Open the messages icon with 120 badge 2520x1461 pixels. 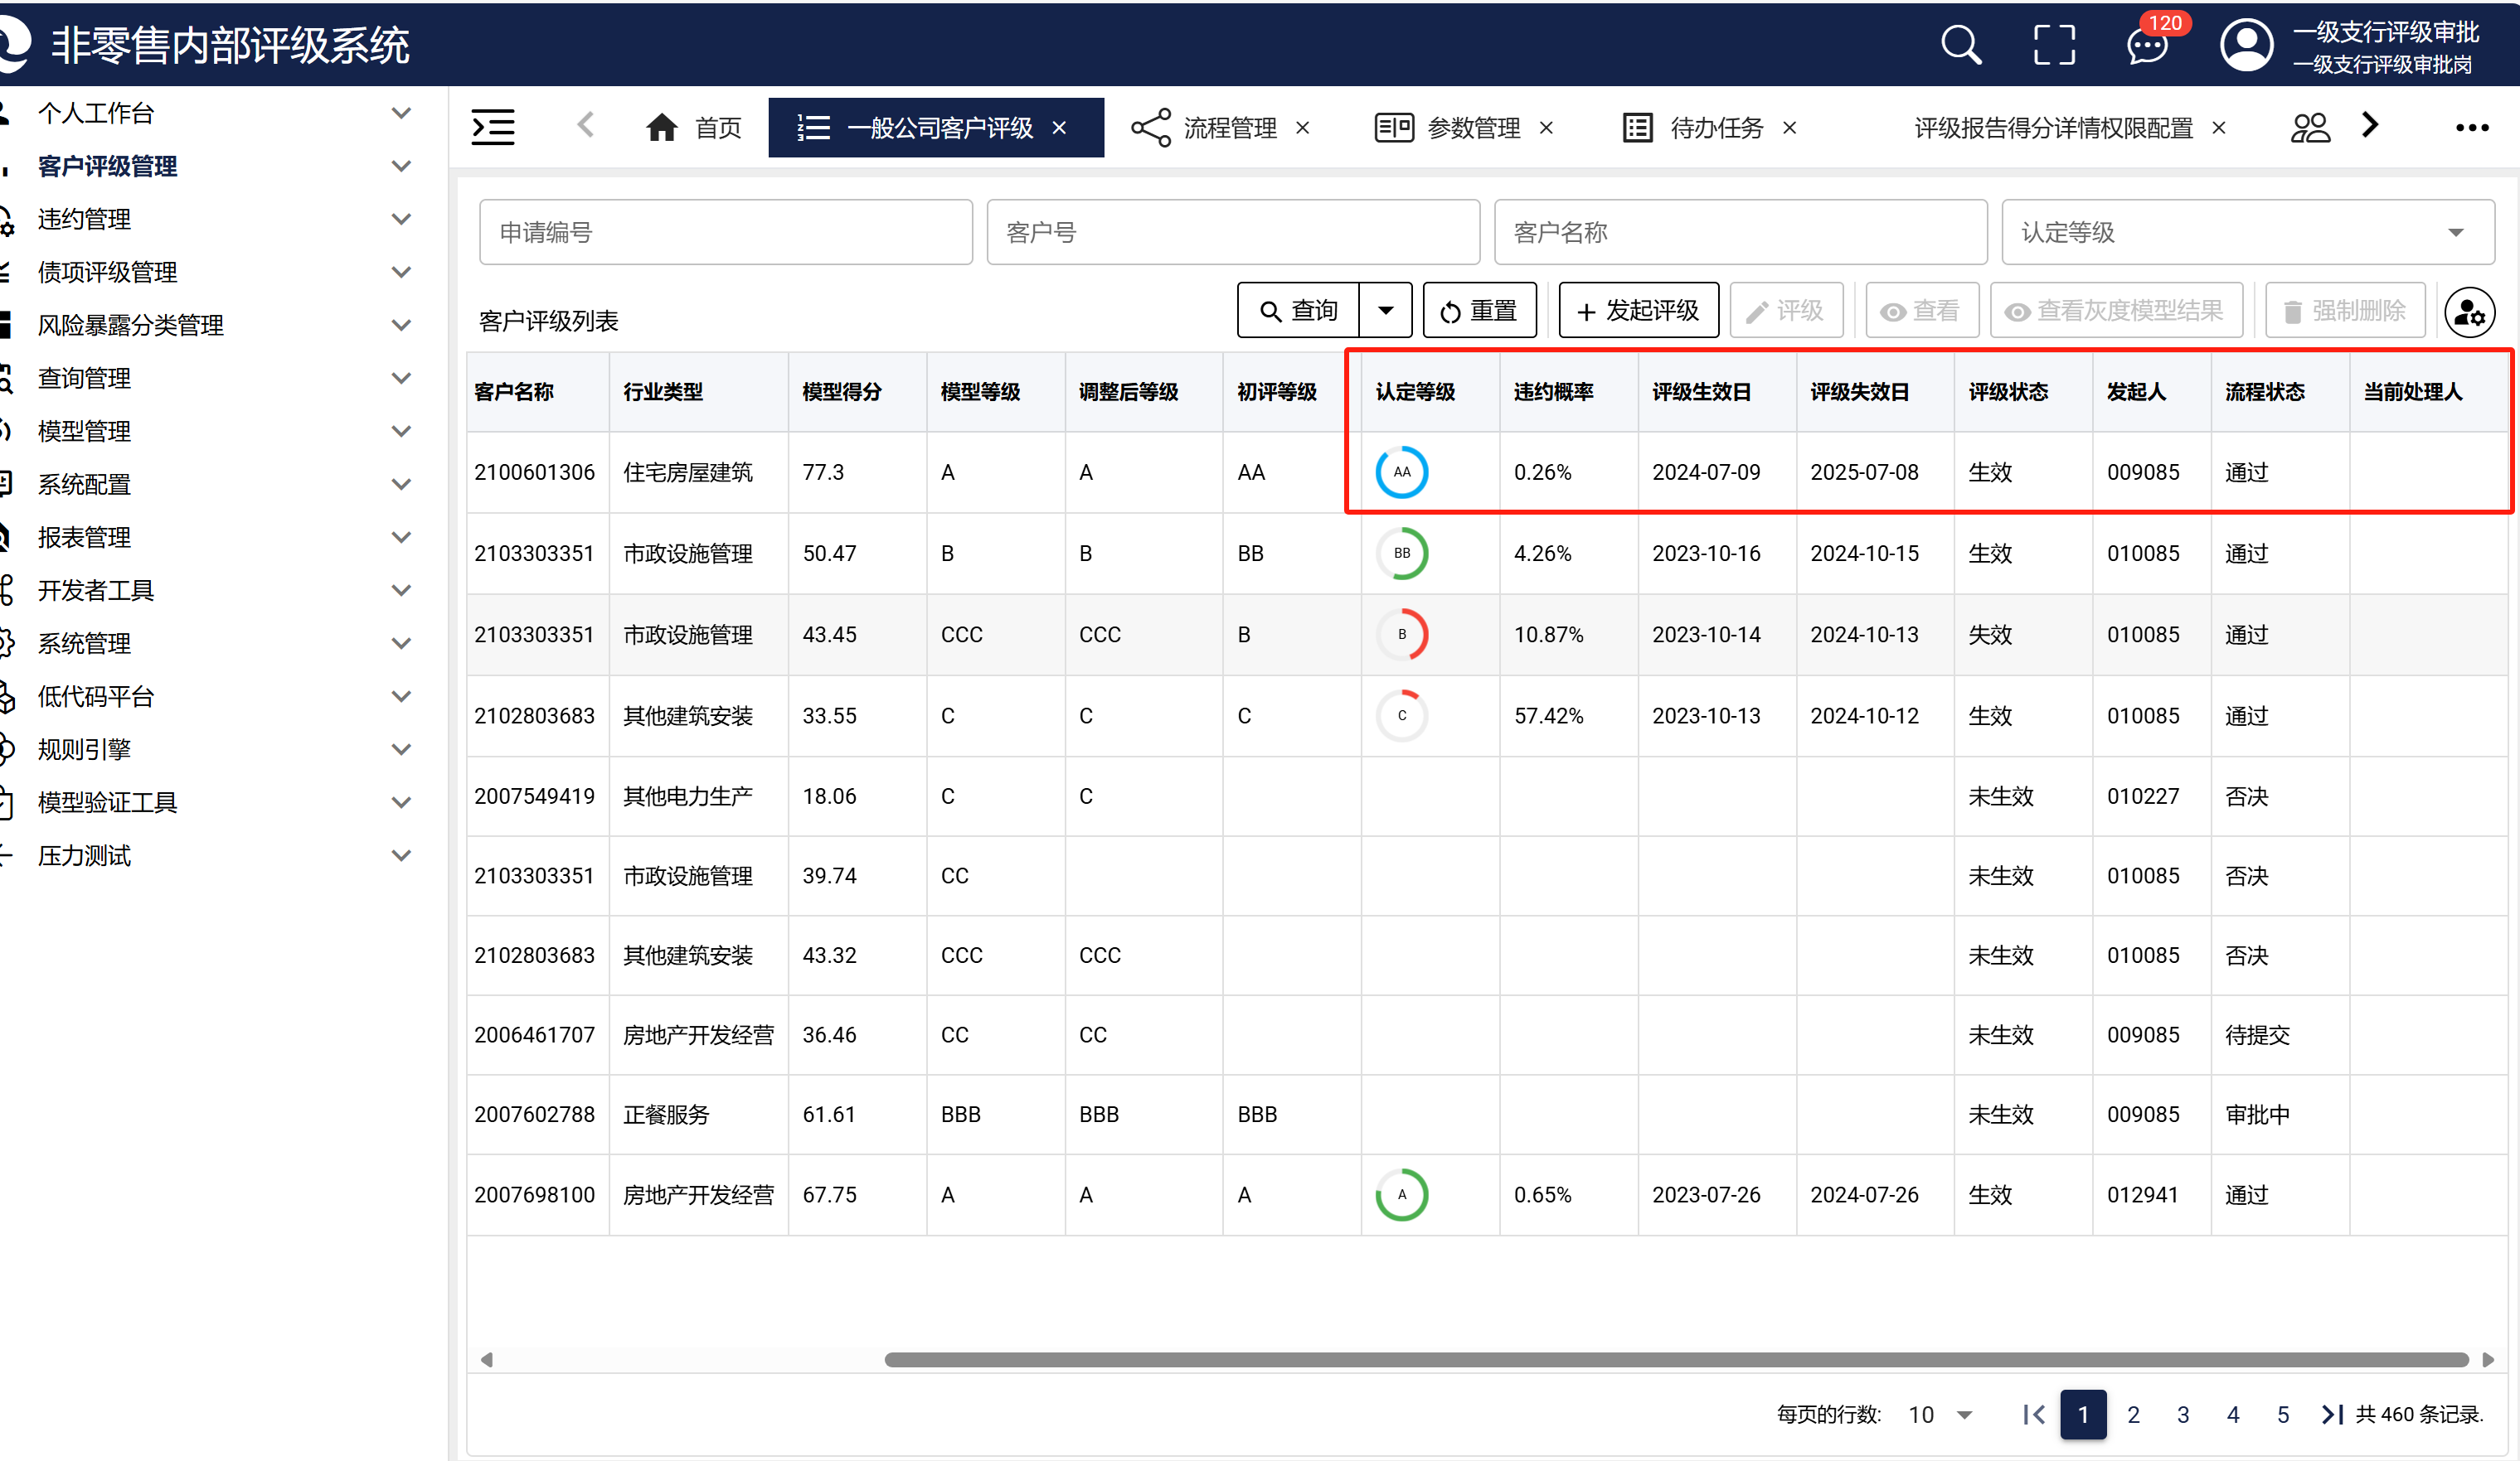tap(2147, 45)
